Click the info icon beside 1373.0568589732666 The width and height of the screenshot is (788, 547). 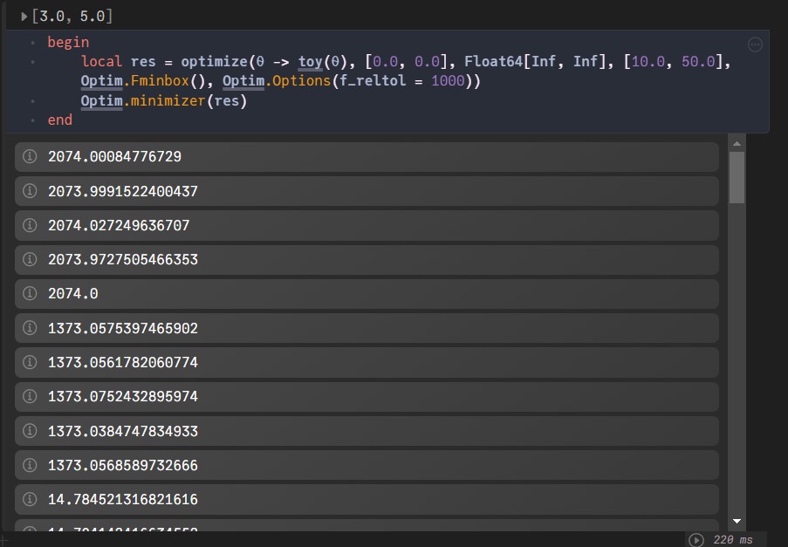(x=30, y=465)
